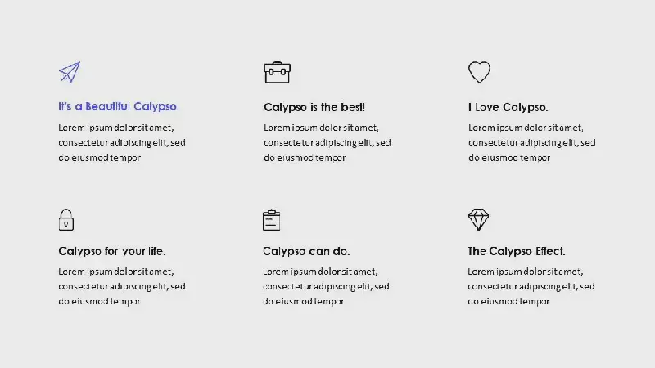Click the briefcase icon
The height and width of the screenshot is (368, 655).
coord(277,73)
